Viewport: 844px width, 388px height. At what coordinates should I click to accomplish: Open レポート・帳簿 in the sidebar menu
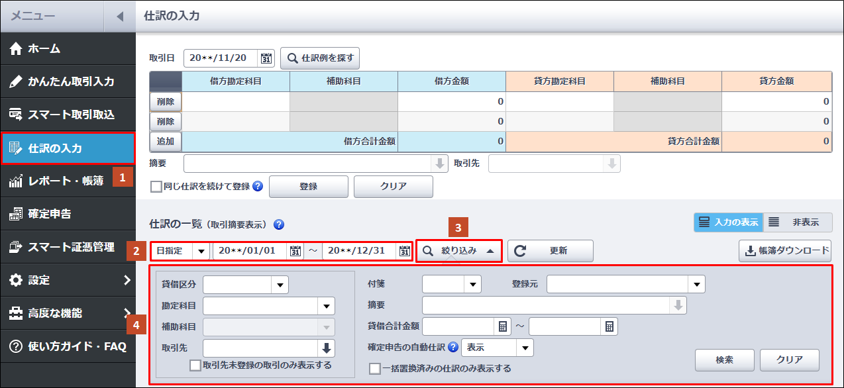coord(66,181)
